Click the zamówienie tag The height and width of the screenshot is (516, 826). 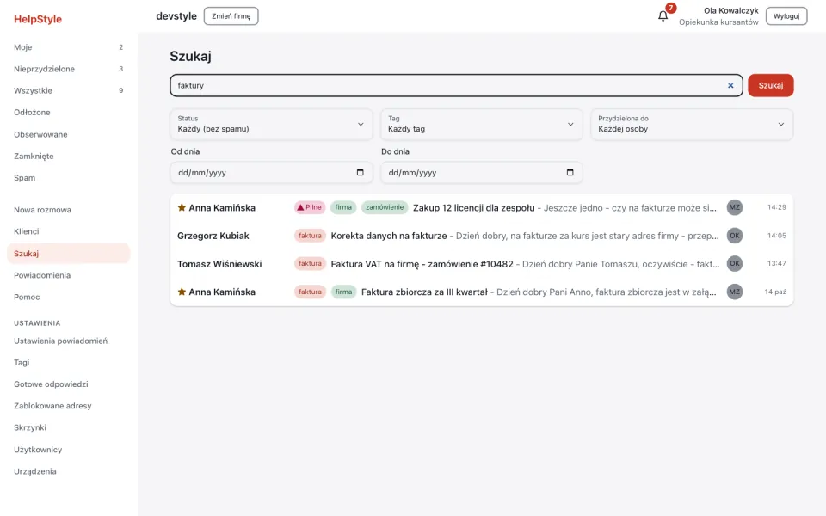pyautogui.click(x=385, y=207)
